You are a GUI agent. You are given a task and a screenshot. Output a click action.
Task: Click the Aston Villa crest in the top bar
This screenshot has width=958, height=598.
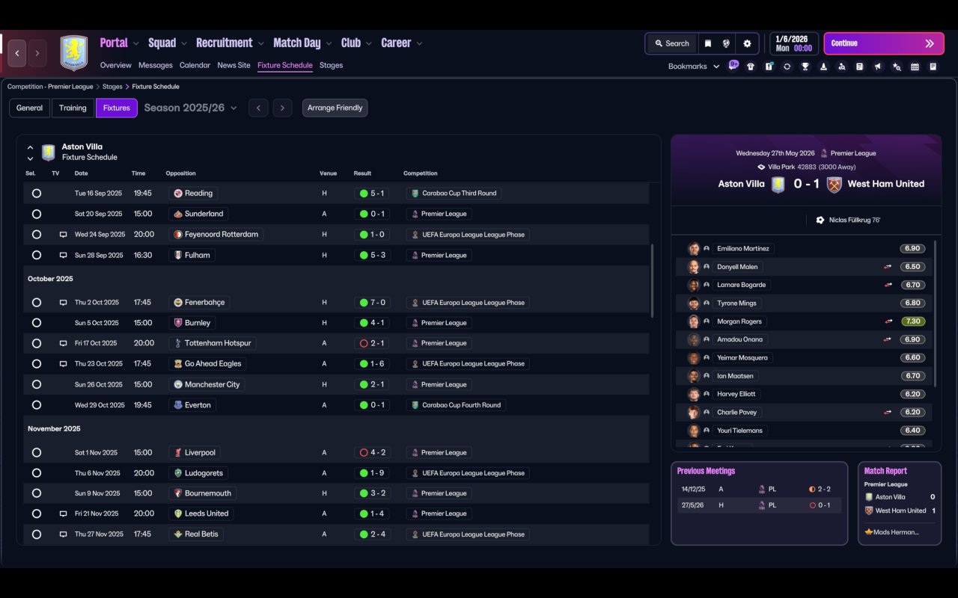tap(74, 53)
